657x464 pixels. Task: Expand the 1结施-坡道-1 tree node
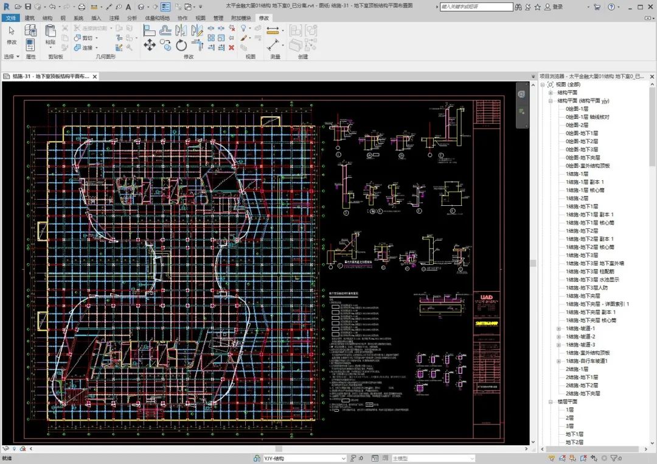pyautogui.click(x=558, y=329)
